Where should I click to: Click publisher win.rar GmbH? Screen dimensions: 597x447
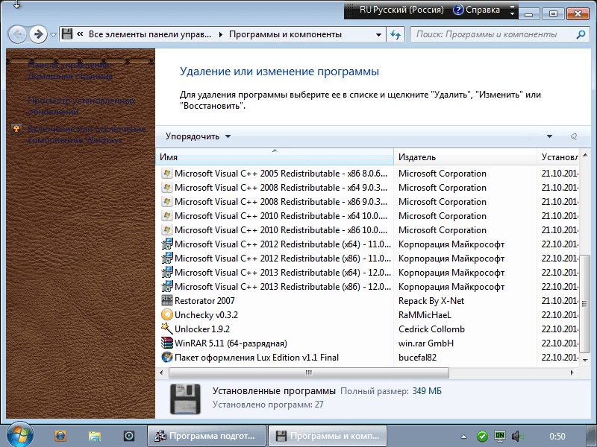pos(426,343)
